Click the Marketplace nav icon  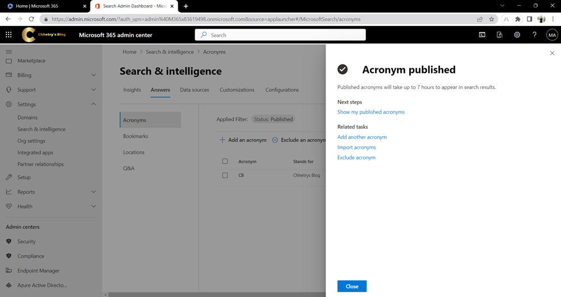pyautogui.click(x=9, y=61)
